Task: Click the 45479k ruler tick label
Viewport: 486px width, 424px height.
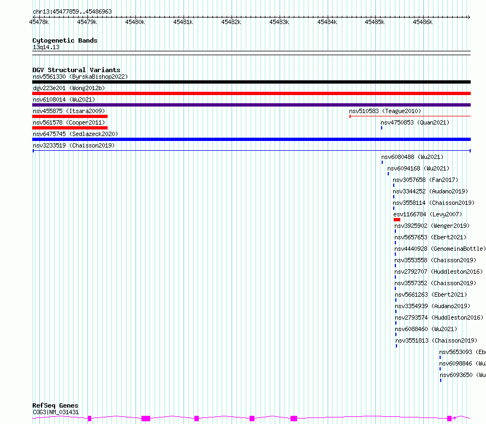Action: (87, 22)
